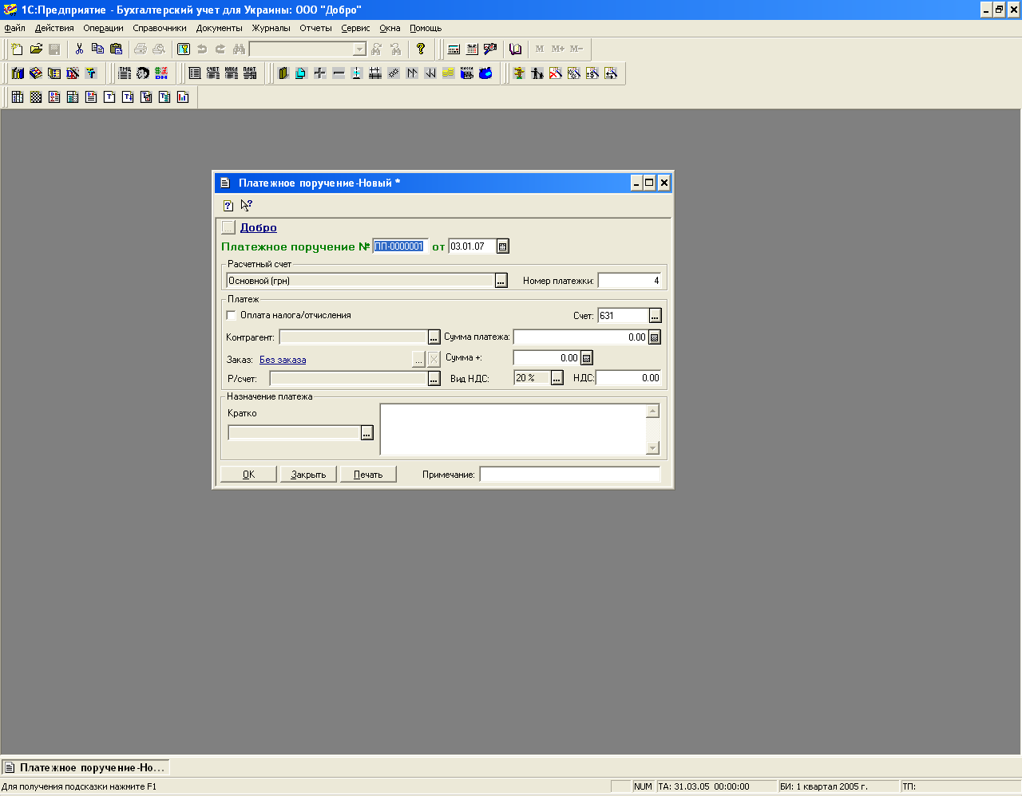Click the New document toolbar icon
1022x796 pixels.
click(18, 49)
